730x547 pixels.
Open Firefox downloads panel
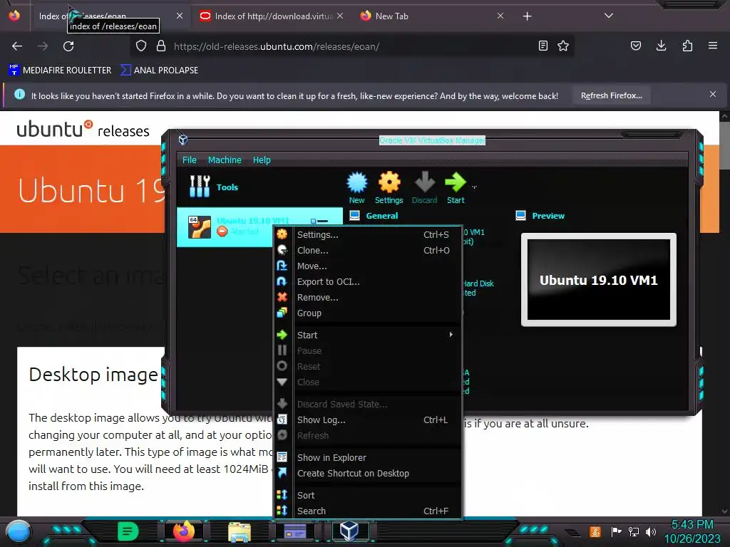coord(661,46)
